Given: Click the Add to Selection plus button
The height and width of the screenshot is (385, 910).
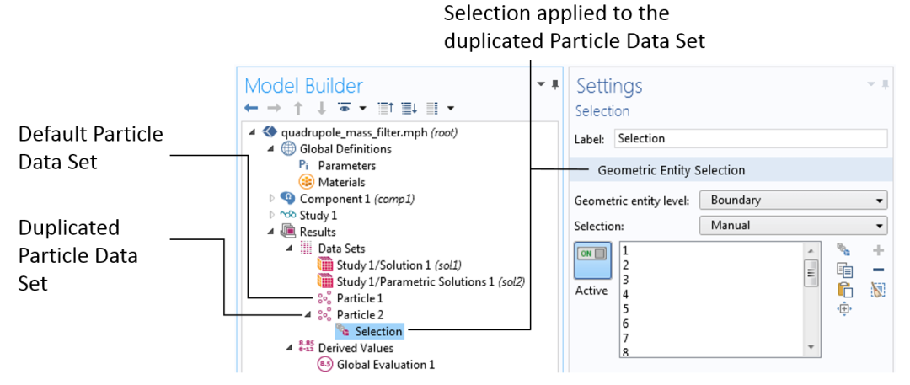Looking at the screenshot, I should (x=879, y=250).
